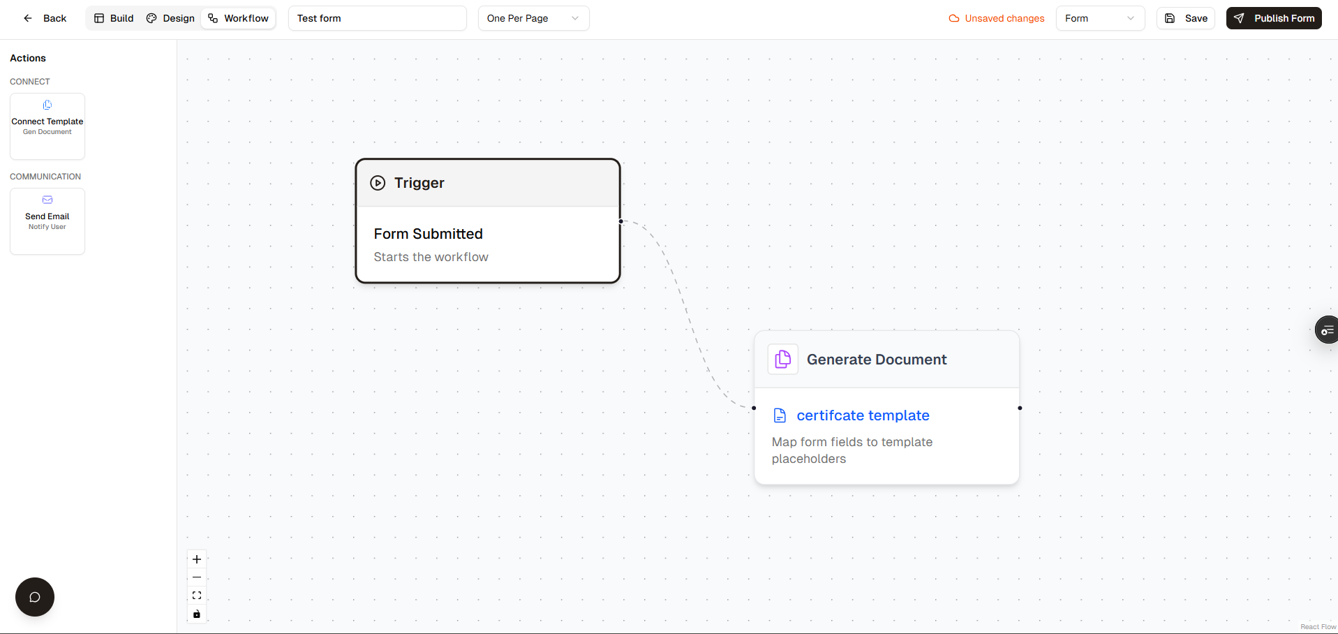The height and width of the screenshot is (634, 1338).
Task: Go Back to the previous page
Action: [44, 18]
